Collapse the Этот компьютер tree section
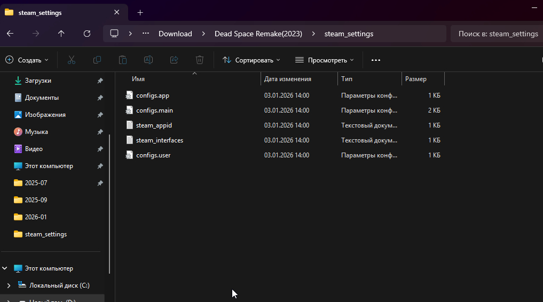543x302 pixels. pyautogui.click(x=6, y=268)
